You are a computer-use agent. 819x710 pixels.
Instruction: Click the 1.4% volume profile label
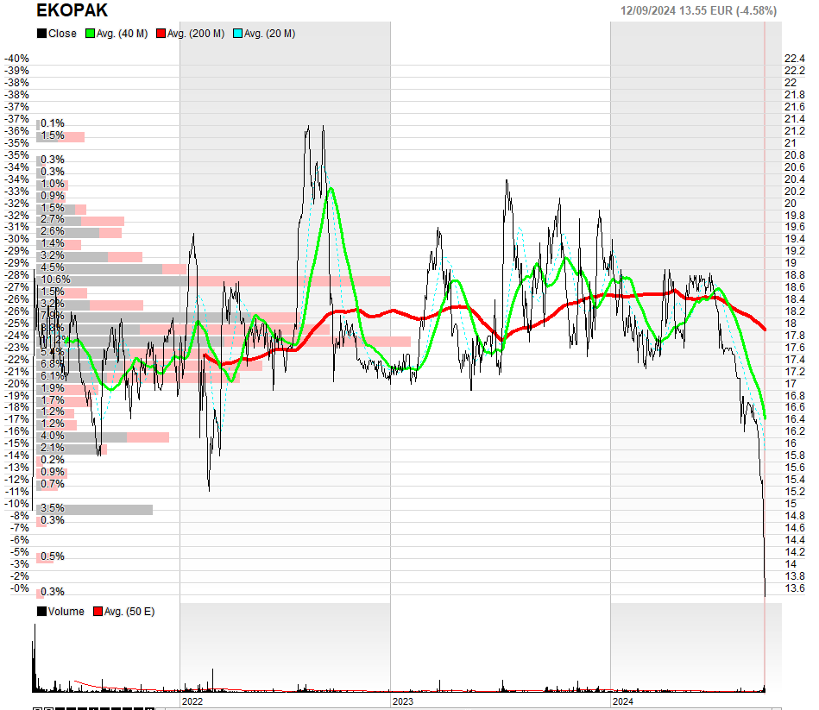coord(53,243)
